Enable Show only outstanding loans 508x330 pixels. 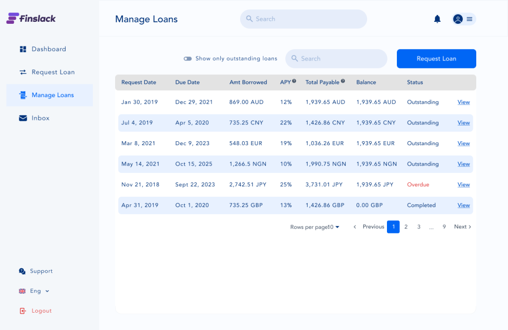(x=188, y=58)
